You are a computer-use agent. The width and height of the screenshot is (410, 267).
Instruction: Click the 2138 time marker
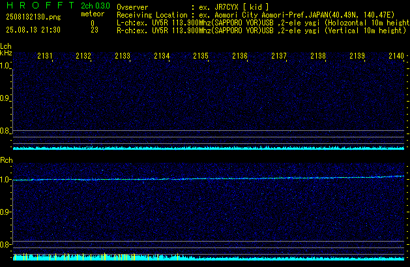coord(318,55)
